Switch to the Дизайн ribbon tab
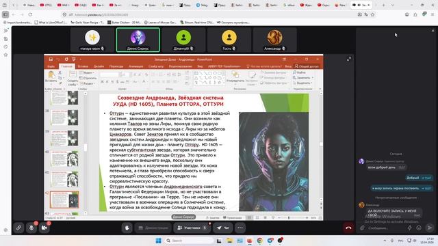The width and height of the screenshot is (438, 246). (x=99, y=66)
